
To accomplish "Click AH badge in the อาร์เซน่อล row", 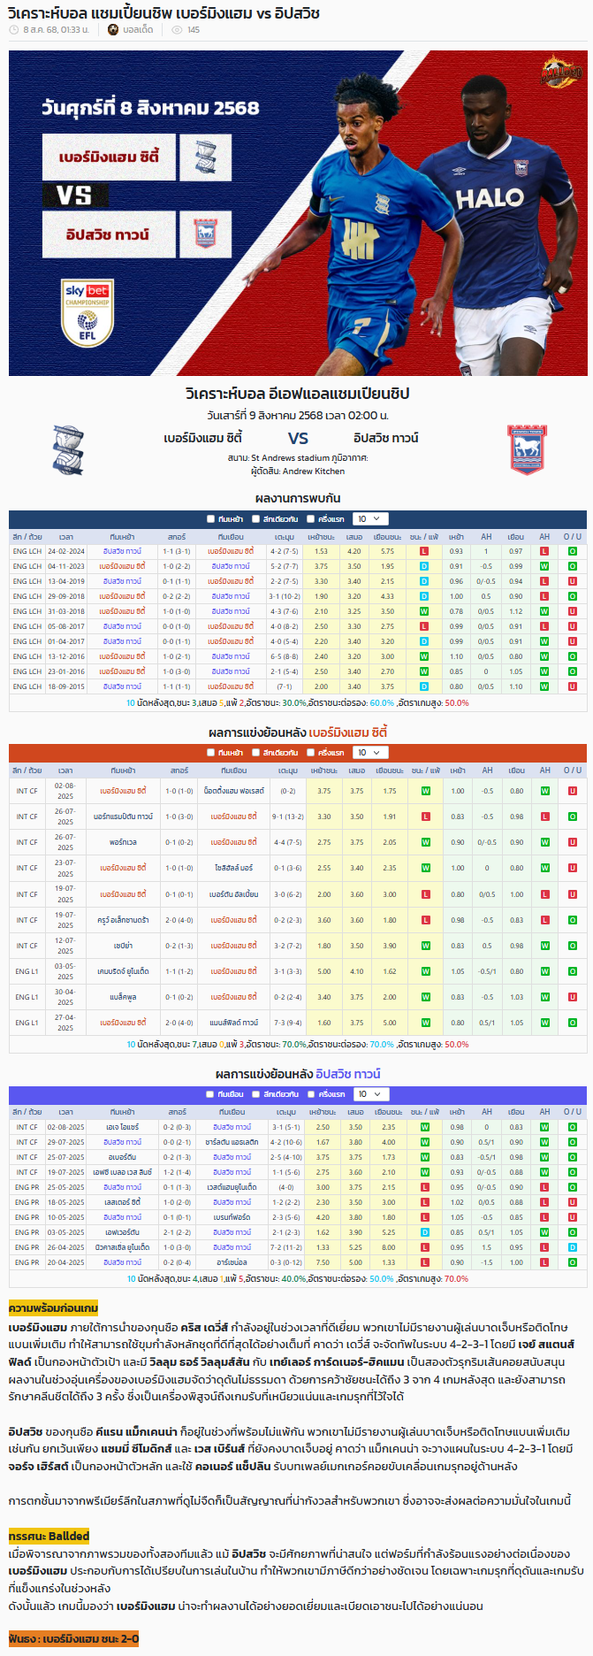I will tap(544, 1262).
